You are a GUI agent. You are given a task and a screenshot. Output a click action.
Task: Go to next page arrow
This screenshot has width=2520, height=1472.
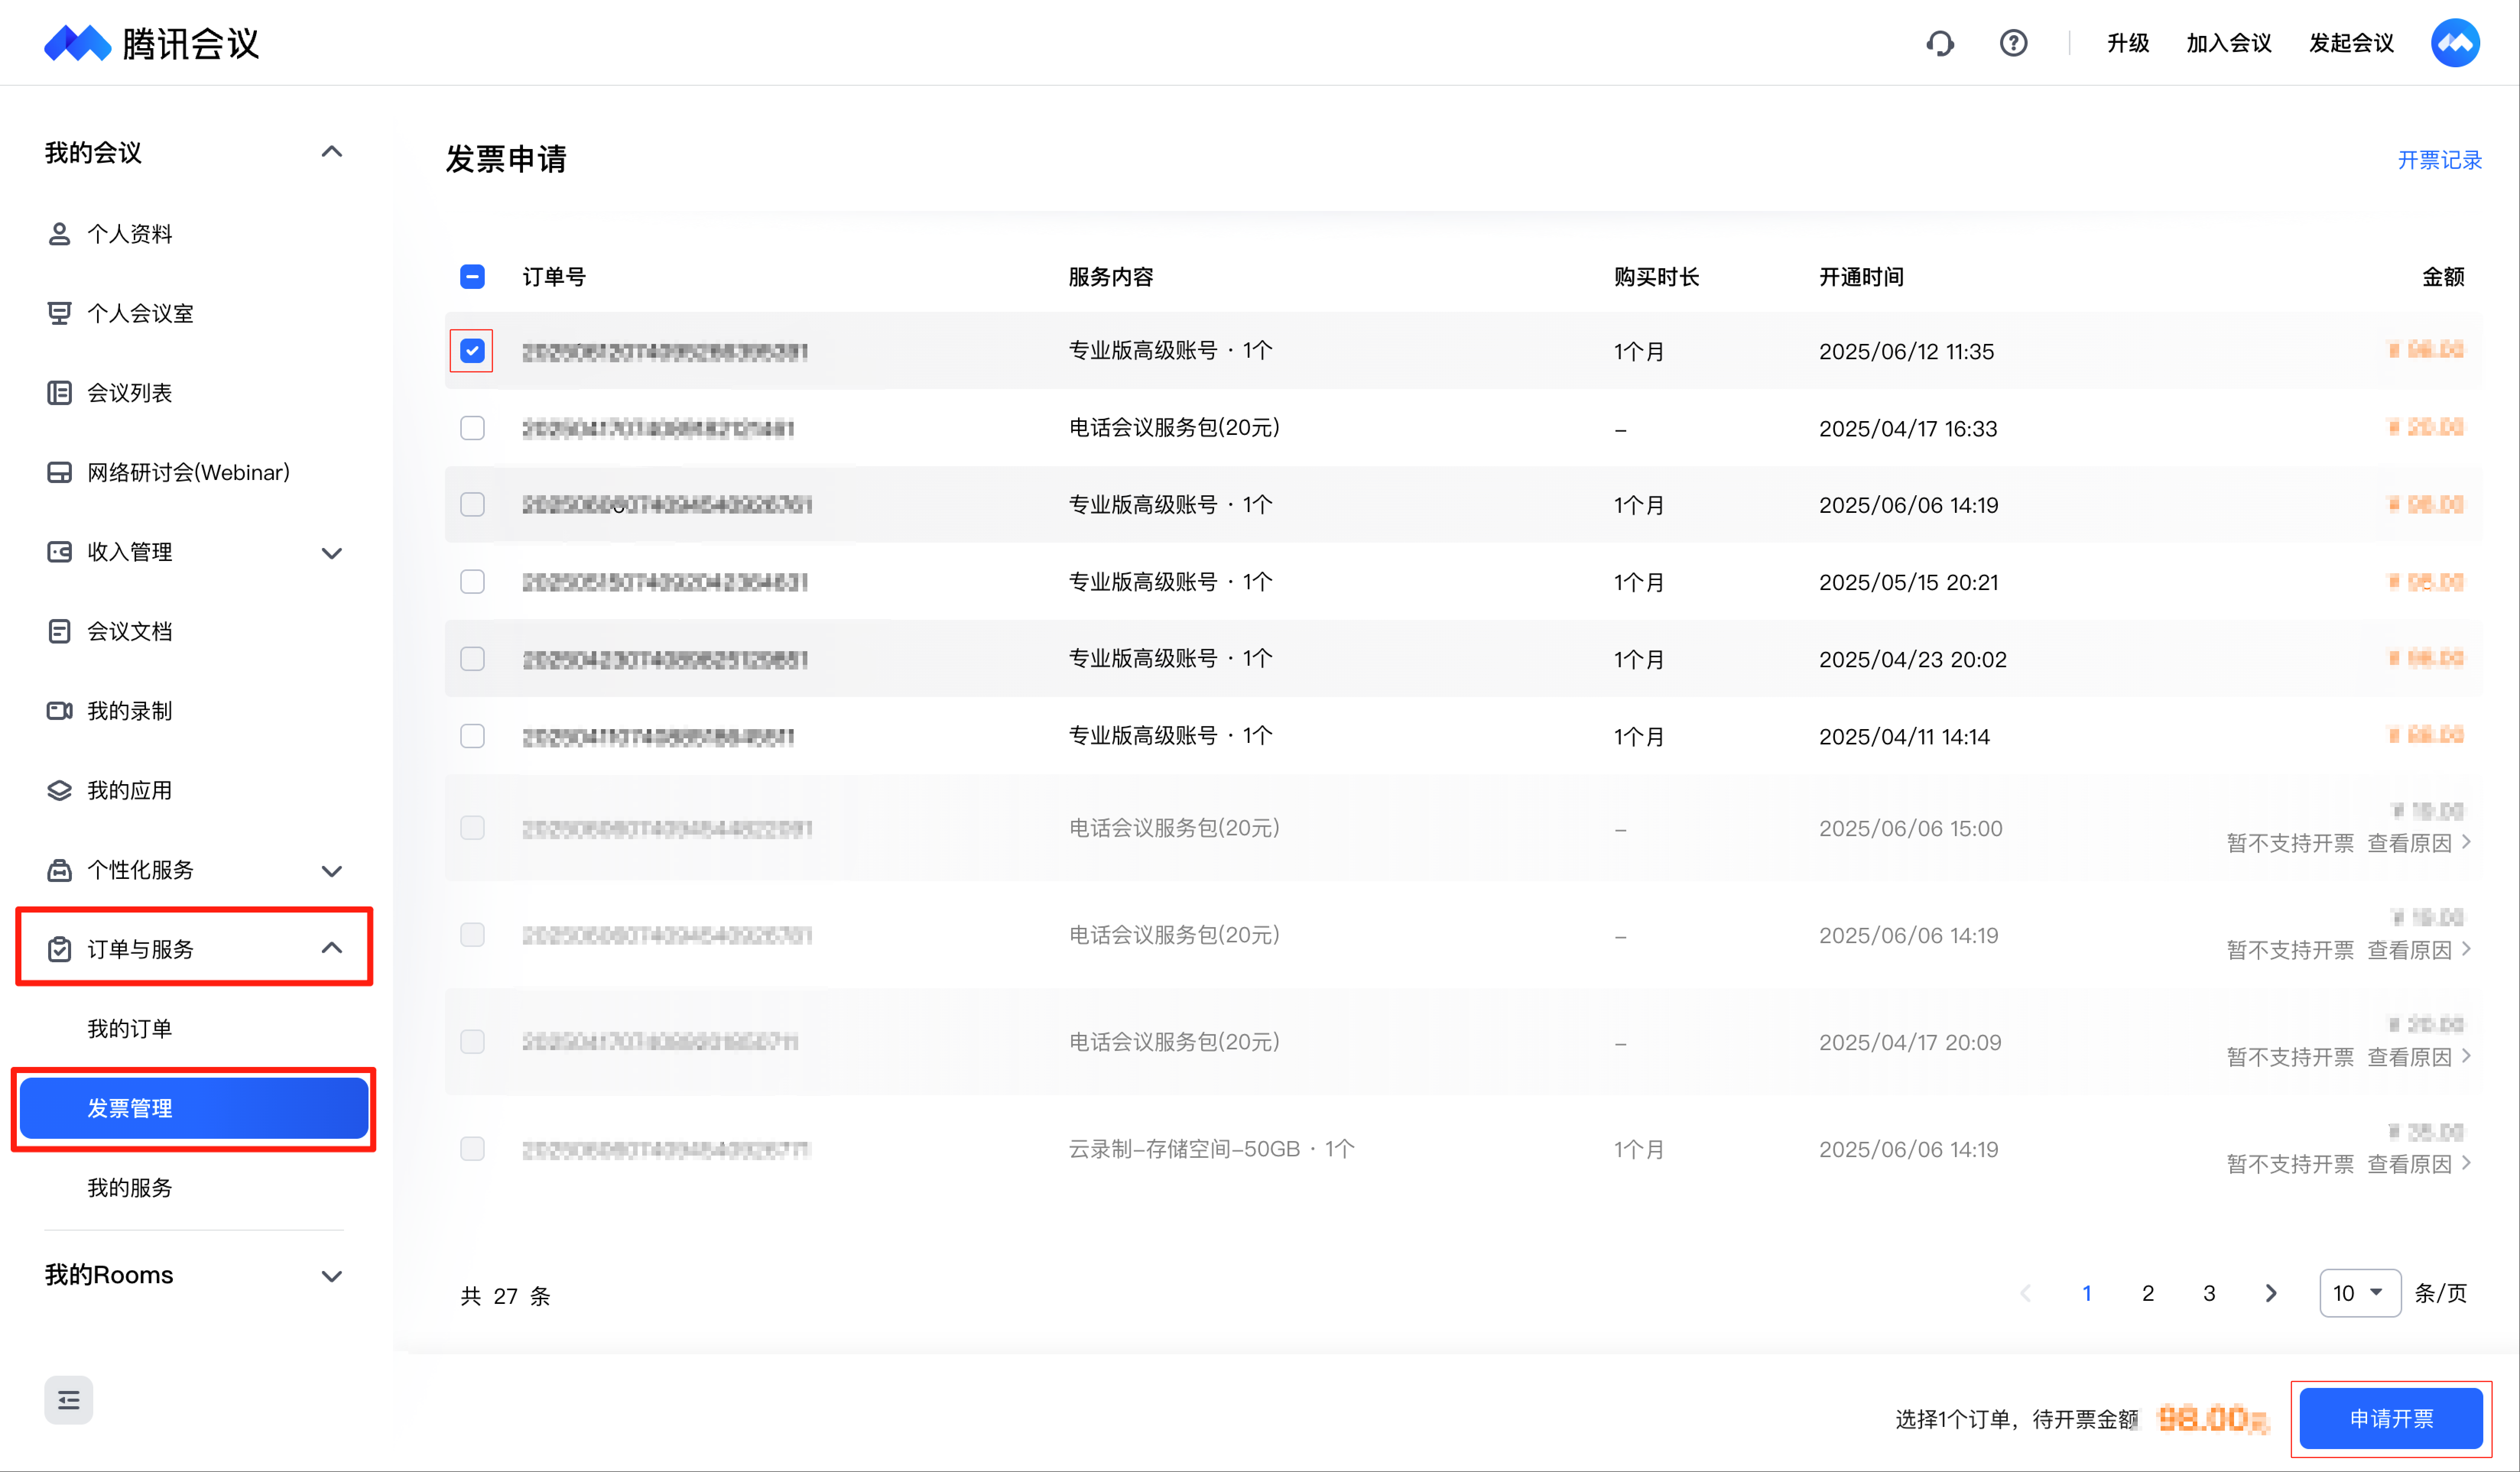click(2271, 1293)
